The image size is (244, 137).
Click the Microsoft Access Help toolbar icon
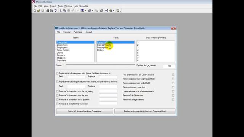pyautogui.click(x=118, y=11)
